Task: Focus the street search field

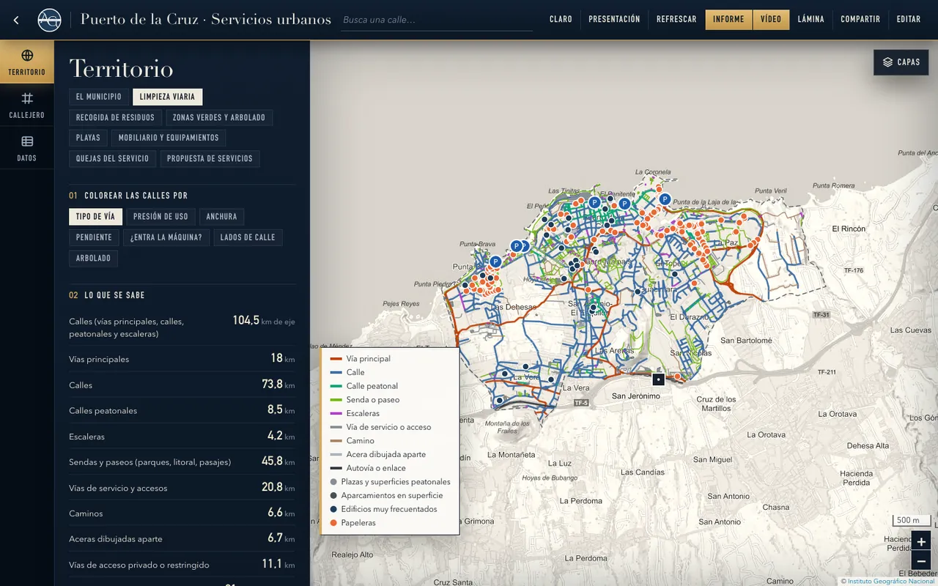Action: 437,20
